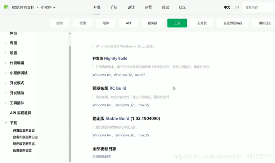
Task: Expand the 设置 sidebar chevron
Action: [x=6, y=53]
